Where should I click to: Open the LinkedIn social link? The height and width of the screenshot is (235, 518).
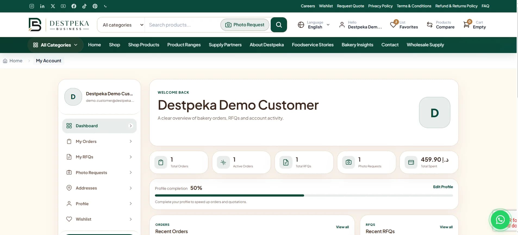tap(42, 6)
